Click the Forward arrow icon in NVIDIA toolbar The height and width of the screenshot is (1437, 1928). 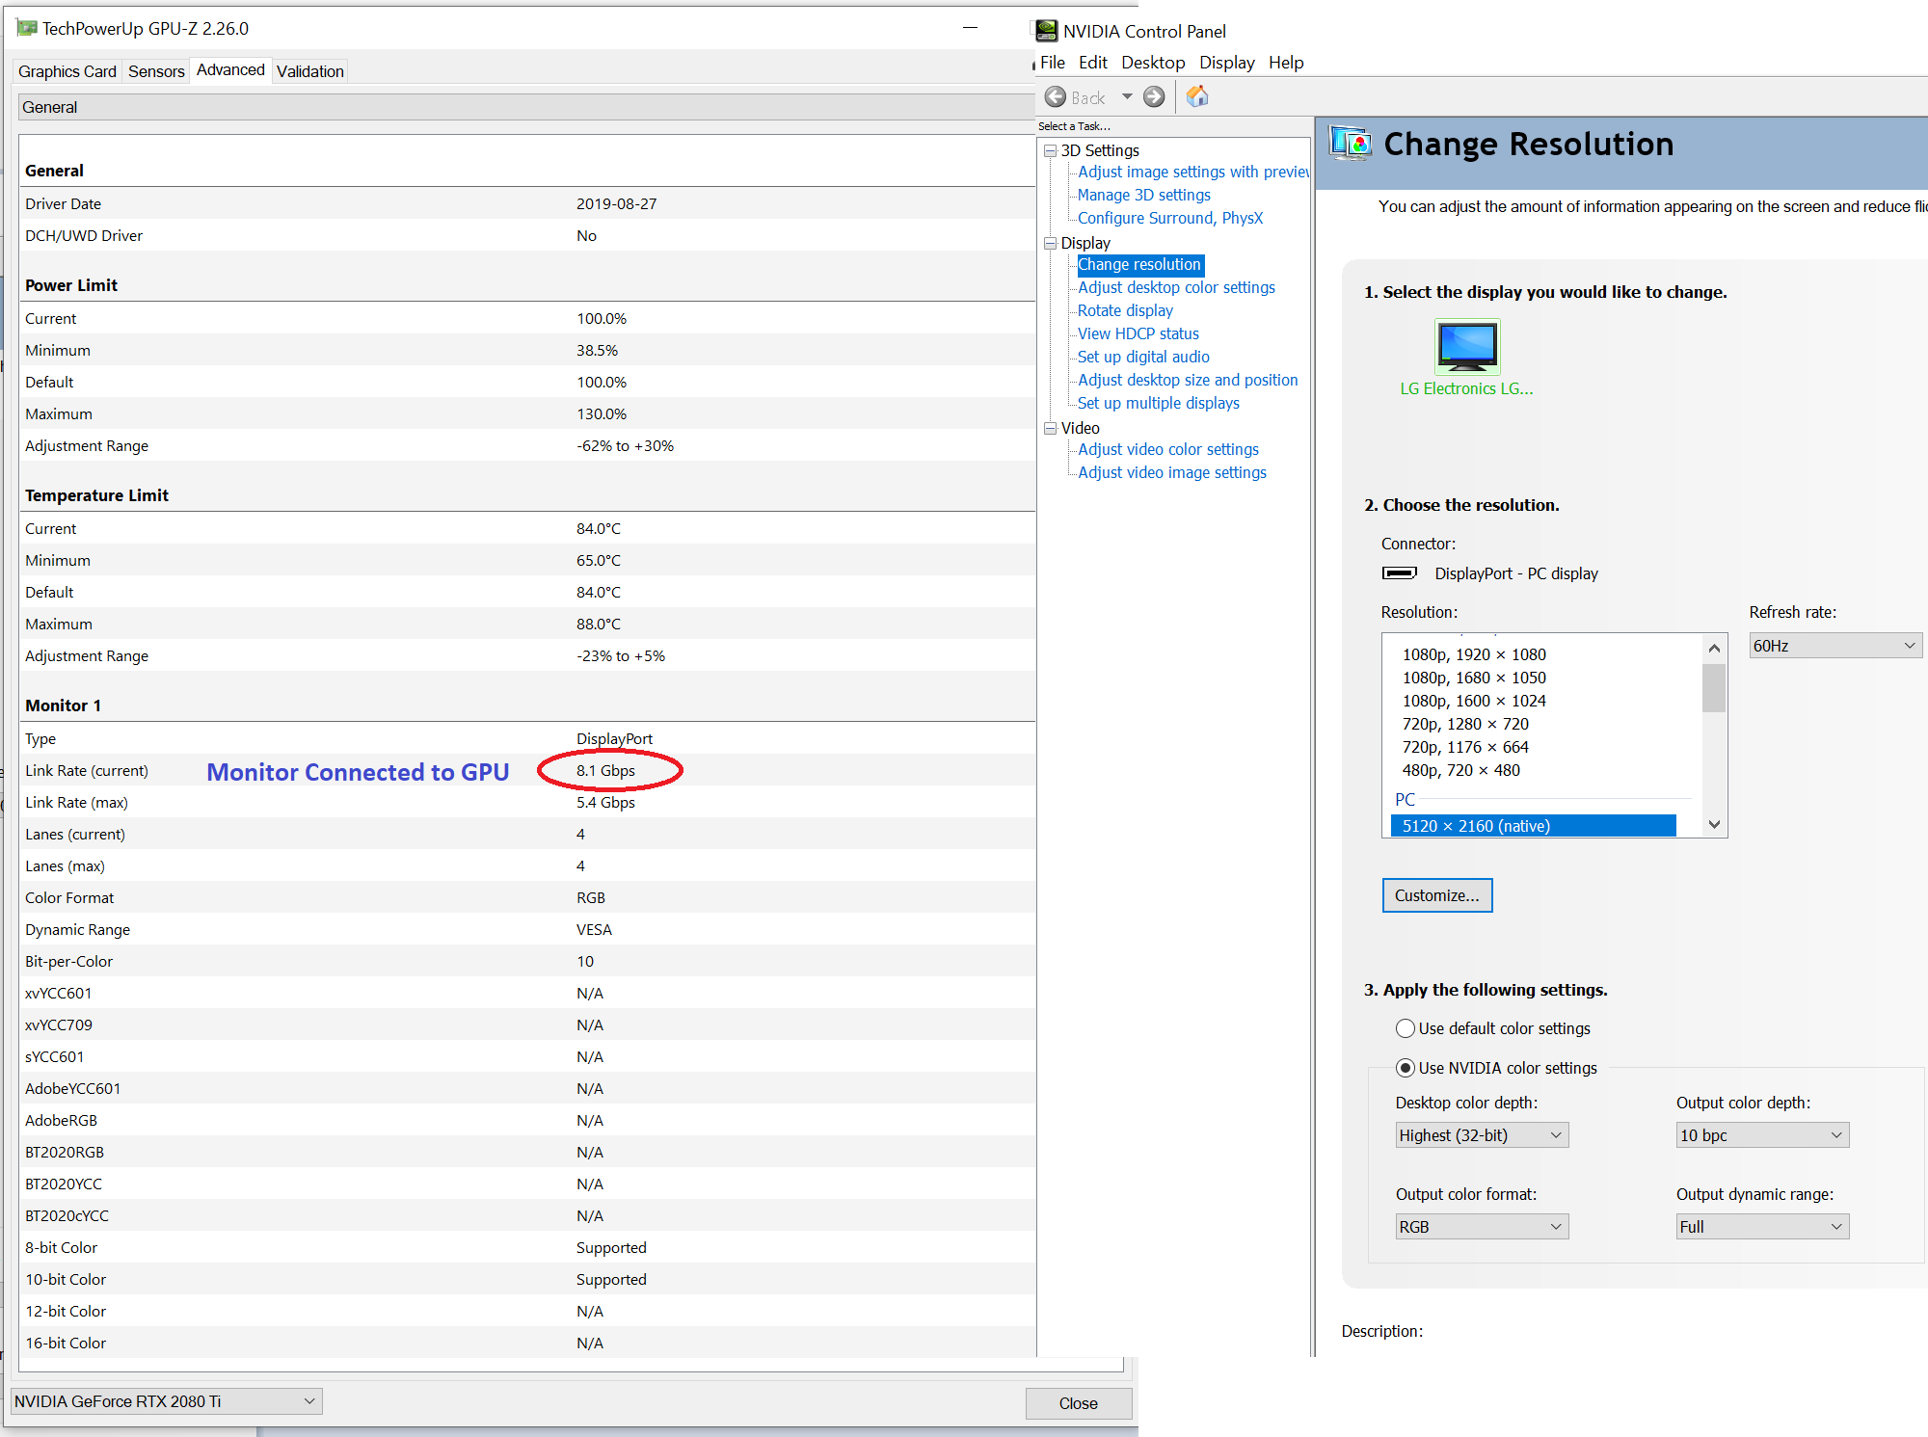click(x=1154, y=97)
